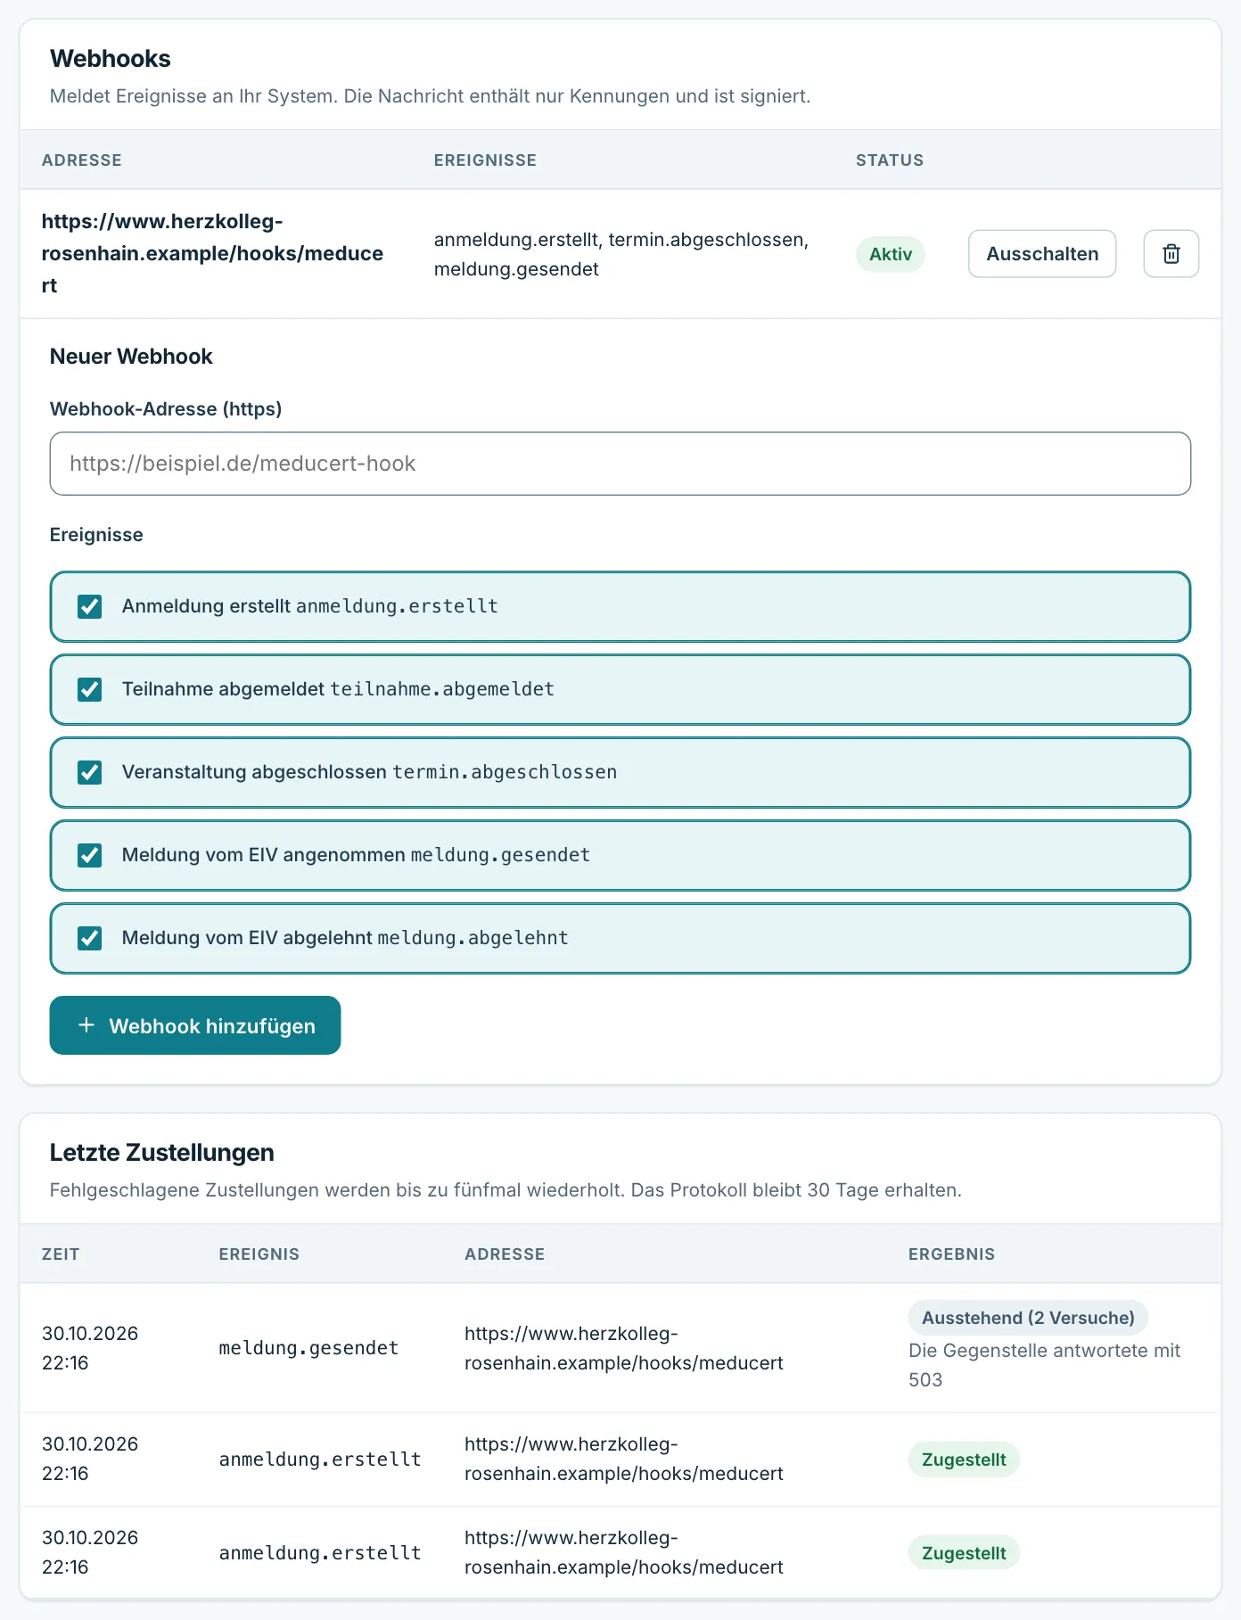Click the ERGEBNIS column header
1241x1620 pixels.
click(x=951, y=1254)
